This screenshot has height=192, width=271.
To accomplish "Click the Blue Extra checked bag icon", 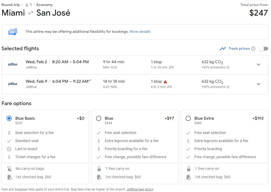I will click(188, 177).
